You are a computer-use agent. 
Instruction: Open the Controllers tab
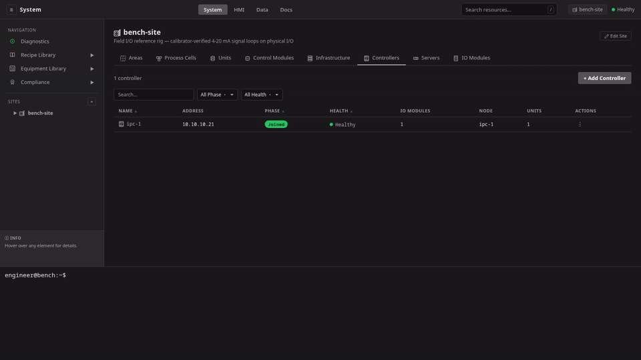tap(381, 58)
